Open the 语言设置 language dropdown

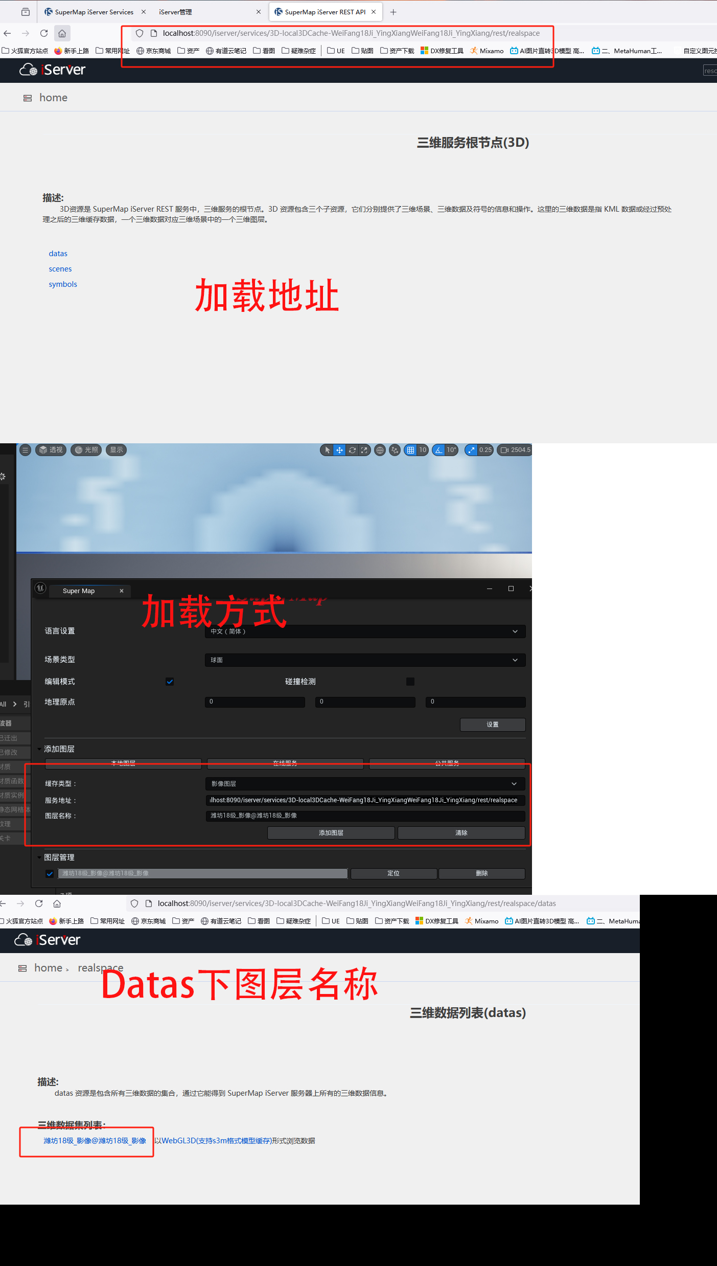(x=365, y=631)
